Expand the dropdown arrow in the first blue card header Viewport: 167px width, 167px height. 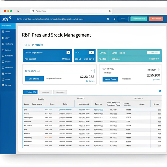[68, 52]
